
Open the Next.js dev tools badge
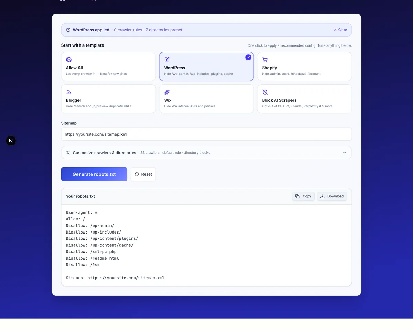click(x=11, y=141)
